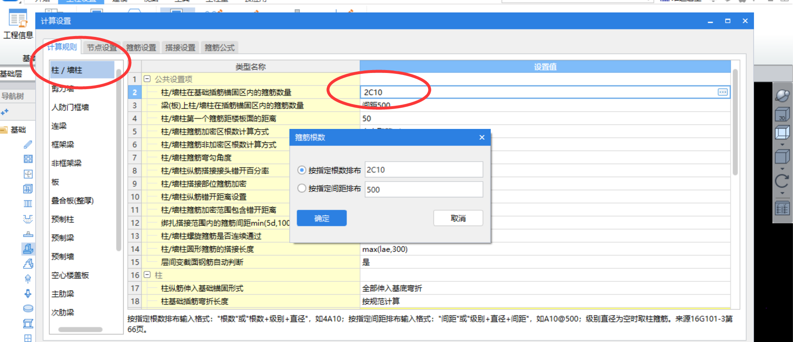This screenshot has width=793, height=342.
Task: Select 非框架梁 in the component list
Action: 66,163
